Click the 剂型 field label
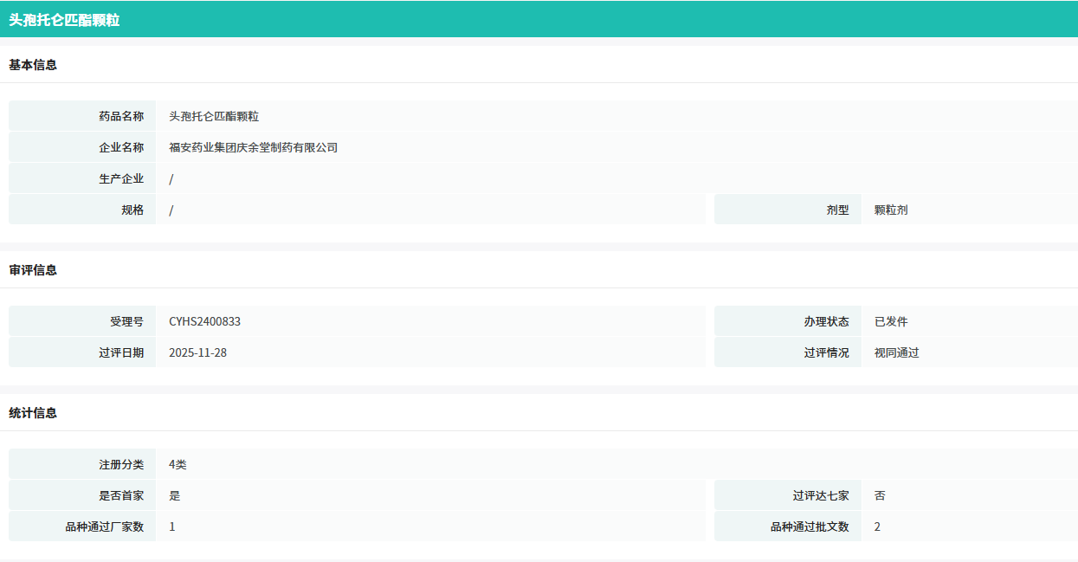Screen dimensions: 1078x562 pyautogui.click(x=838, y=210)
